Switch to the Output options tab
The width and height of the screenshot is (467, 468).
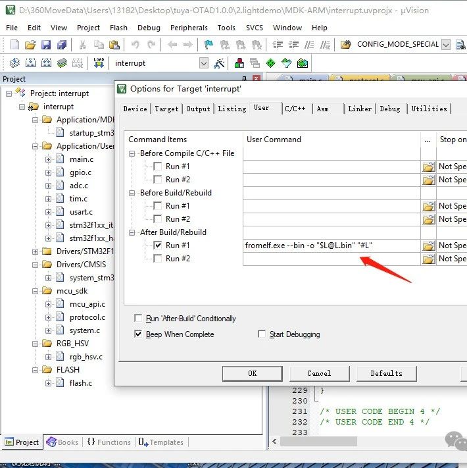198,109
